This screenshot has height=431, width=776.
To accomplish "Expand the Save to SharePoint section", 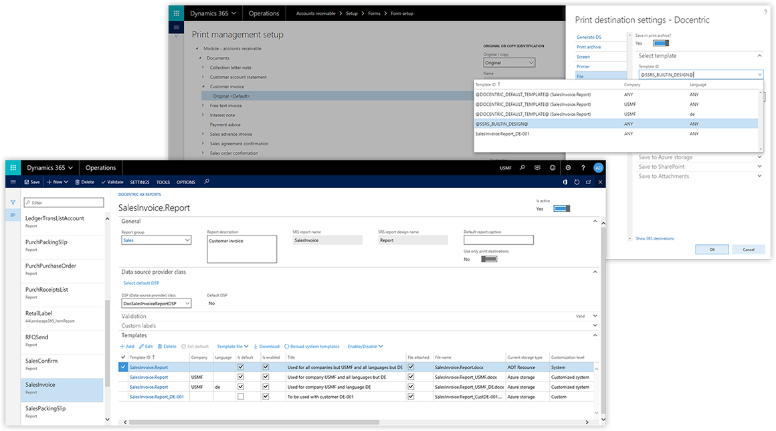I will pyautogui.click(x=760, y=166).
